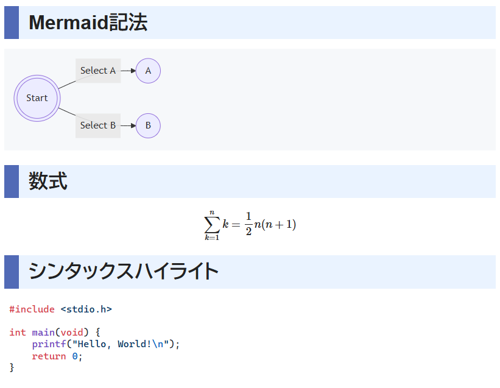500x388 pixels.
Task: Click the シンタックスハイライト heading
Action: 124,272
